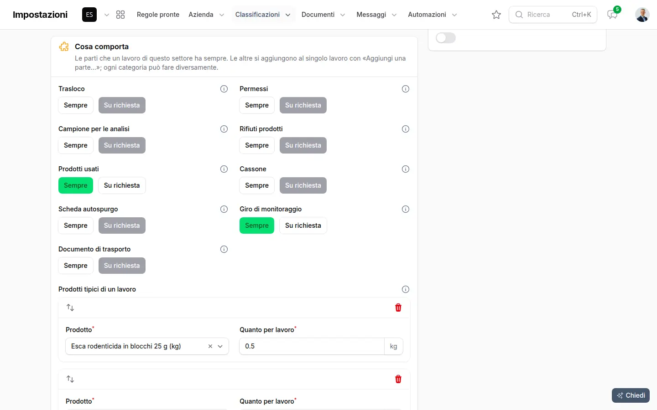Show info for Documento di trasporto

224,249
